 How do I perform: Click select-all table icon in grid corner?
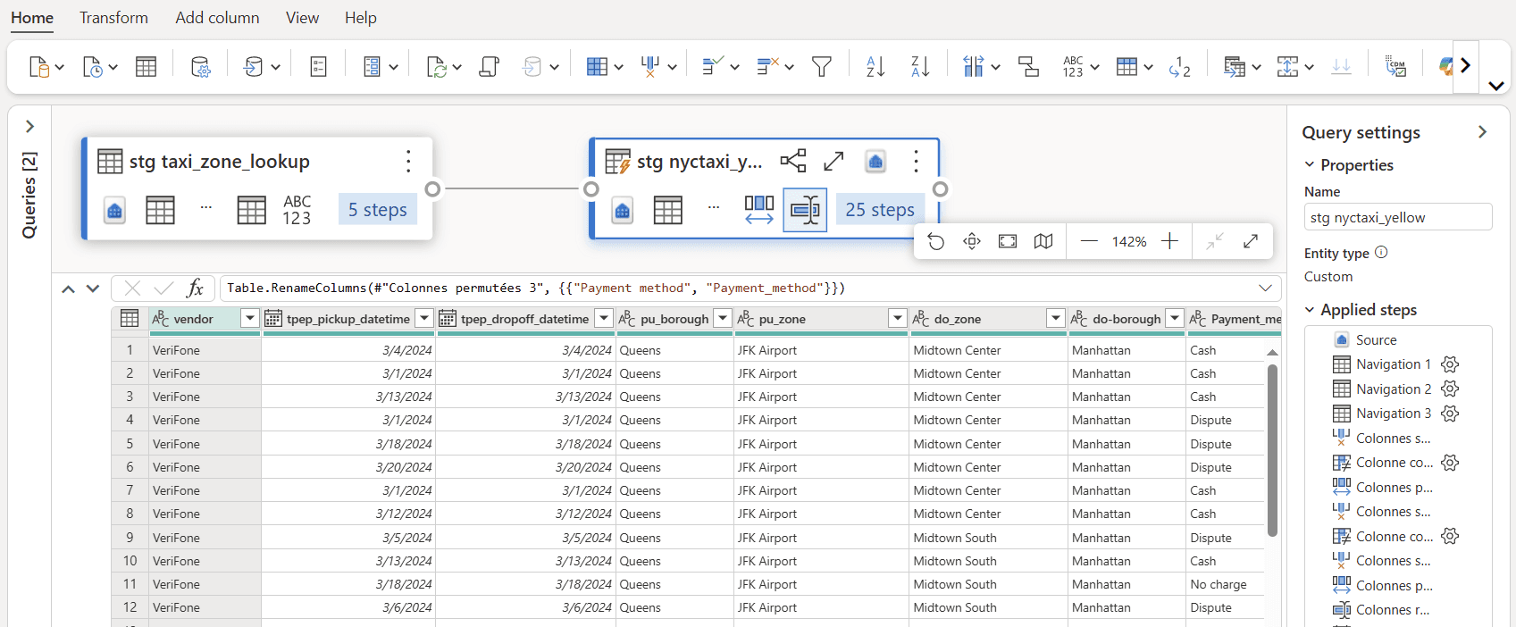130,319
